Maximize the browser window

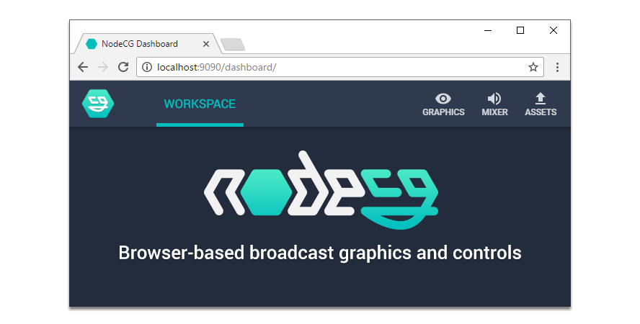point(520,30)
